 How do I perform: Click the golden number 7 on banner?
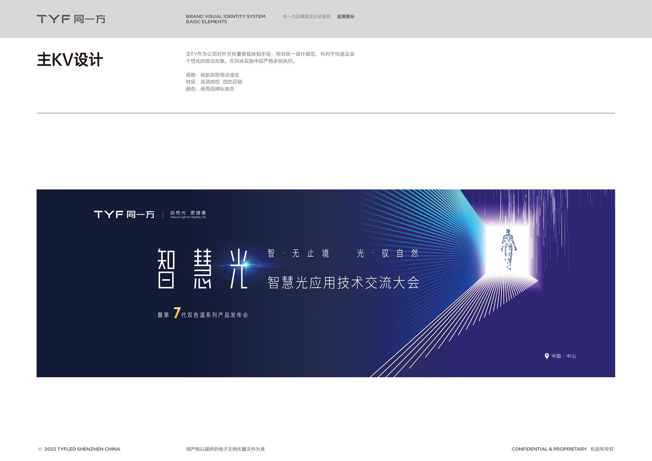(177, 313)
